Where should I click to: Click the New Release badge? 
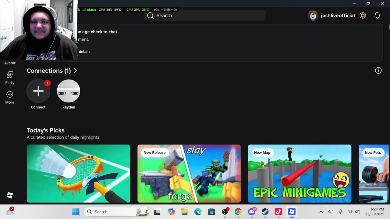coord(154,153)
